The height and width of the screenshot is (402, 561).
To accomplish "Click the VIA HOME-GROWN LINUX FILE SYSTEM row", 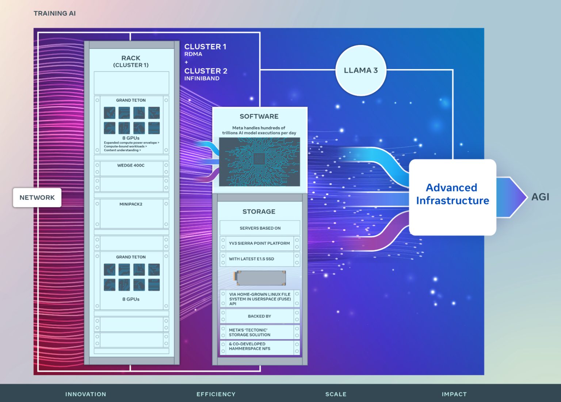I will [260, 299].
